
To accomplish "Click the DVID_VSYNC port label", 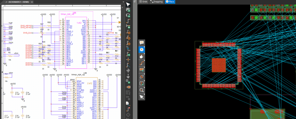I will 26,27.
